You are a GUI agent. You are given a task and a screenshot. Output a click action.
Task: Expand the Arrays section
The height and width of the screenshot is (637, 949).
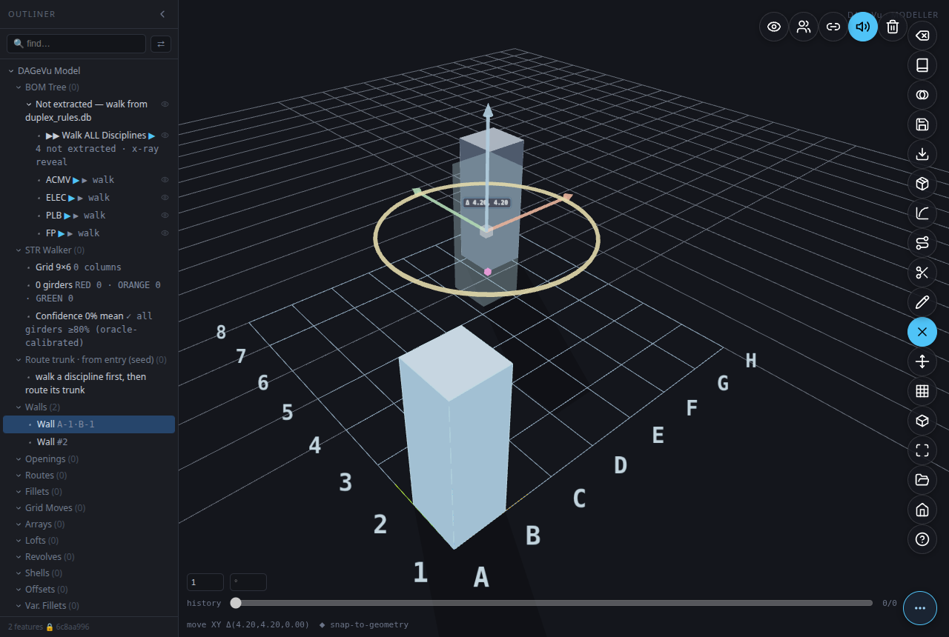coord(19,524)
